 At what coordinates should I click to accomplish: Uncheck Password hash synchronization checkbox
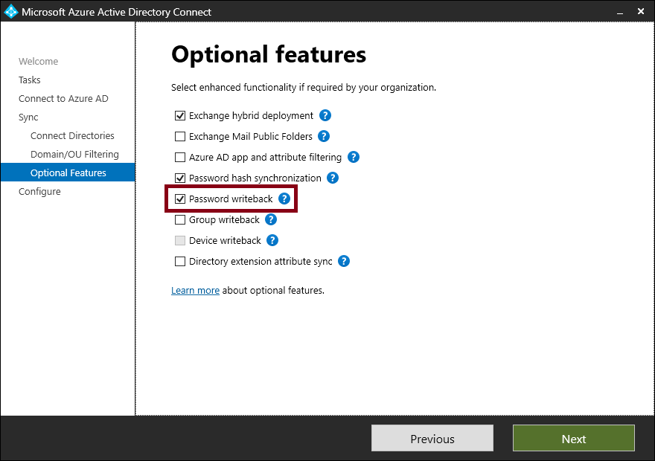[180, 178]
